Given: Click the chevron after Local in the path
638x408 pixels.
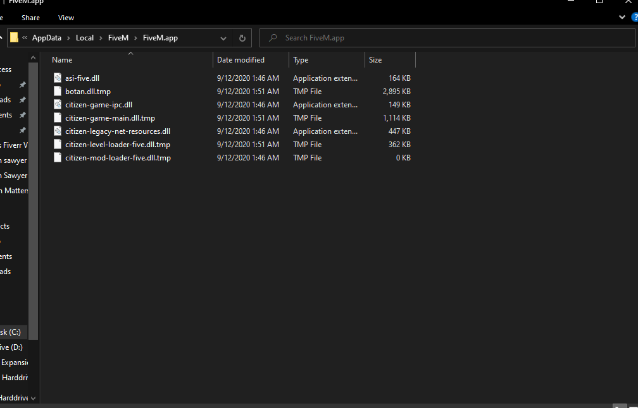Looking at the screenshot, I should 101,38.
